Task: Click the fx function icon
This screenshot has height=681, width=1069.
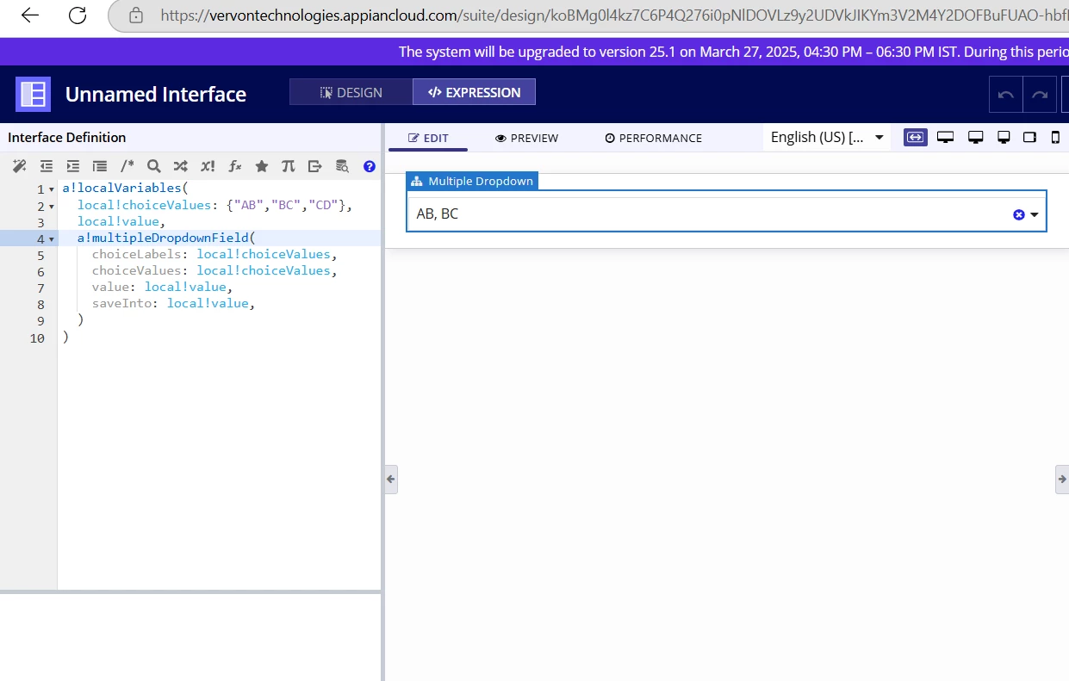Action: tap(234, 166)
